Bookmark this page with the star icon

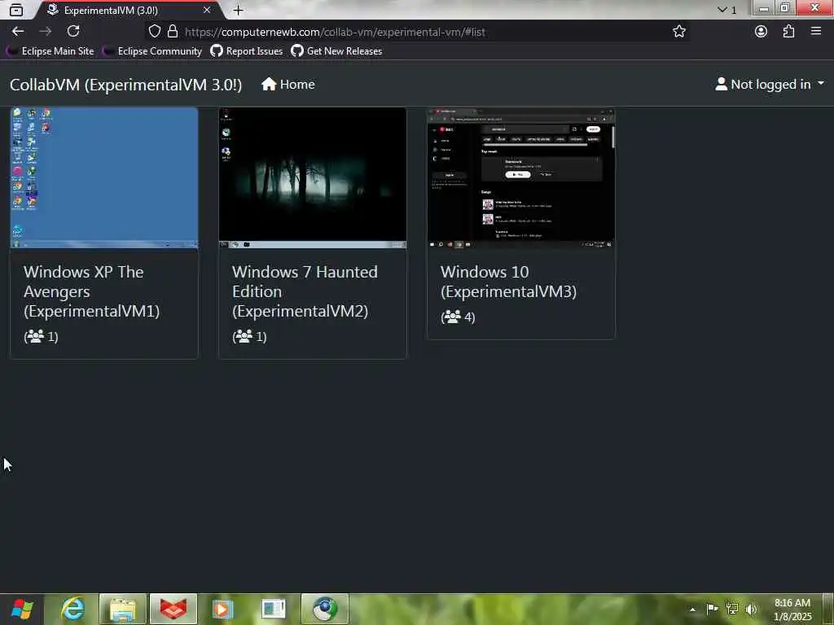point(678,32)
